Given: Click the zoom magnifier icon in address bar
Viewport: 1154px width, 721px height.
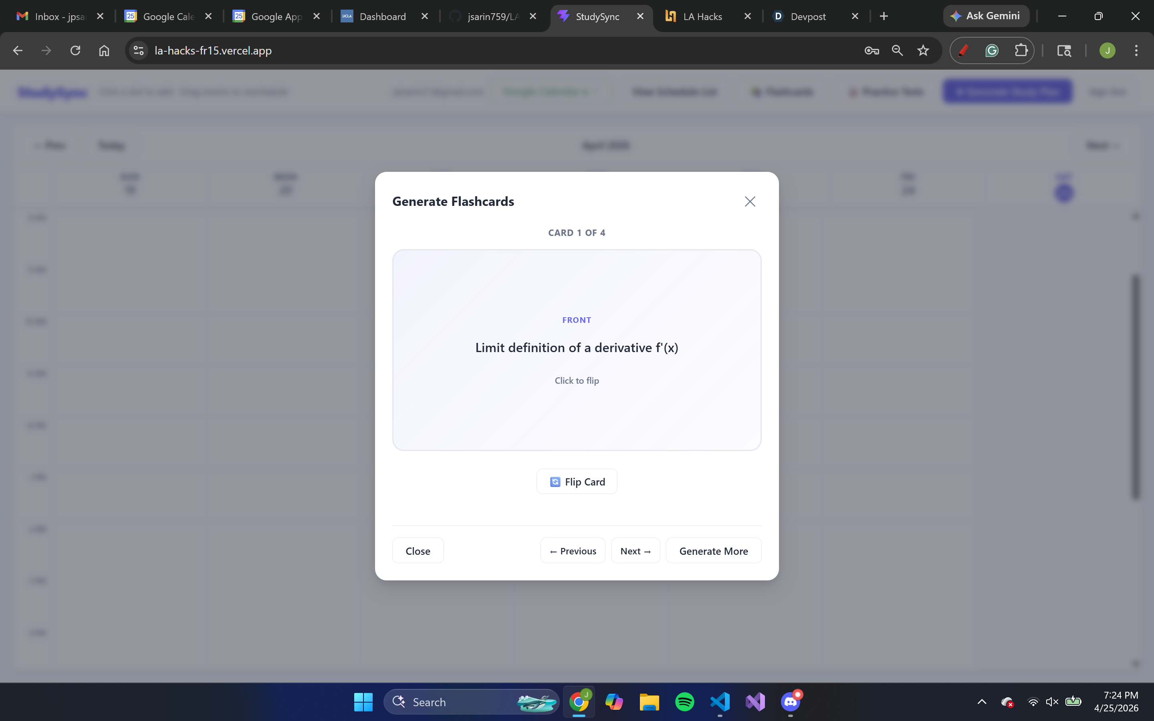Looking at the screenshot, I should pyautogui.click(x=898, y=50).
